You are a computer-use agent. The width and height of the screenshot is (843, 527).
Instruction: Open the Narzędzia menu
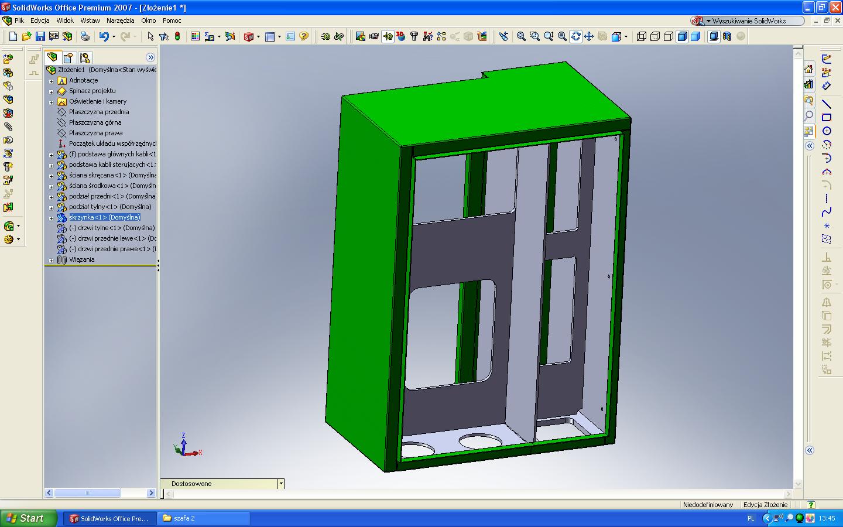pos(120,20)
